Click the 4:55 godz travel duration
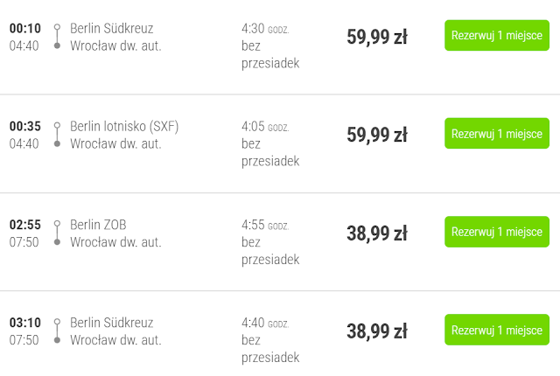The height and width of the screenshot is (376, 560). click(x=264, y=225)
